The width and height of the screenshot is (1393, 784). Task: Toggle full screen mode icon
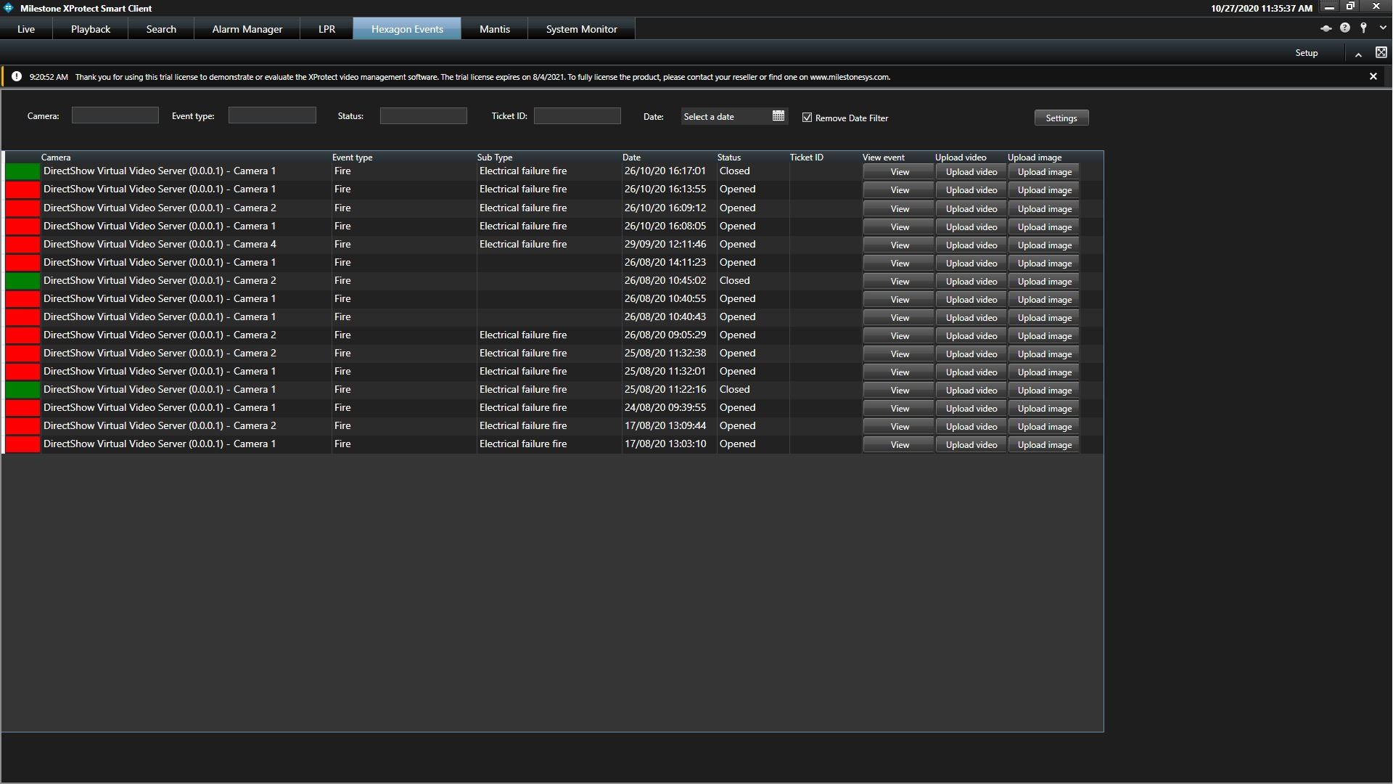[x=1381, y=52]
